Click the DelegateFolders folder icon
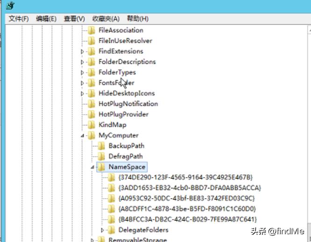This screenshot has width=311, height=242. 111,230
